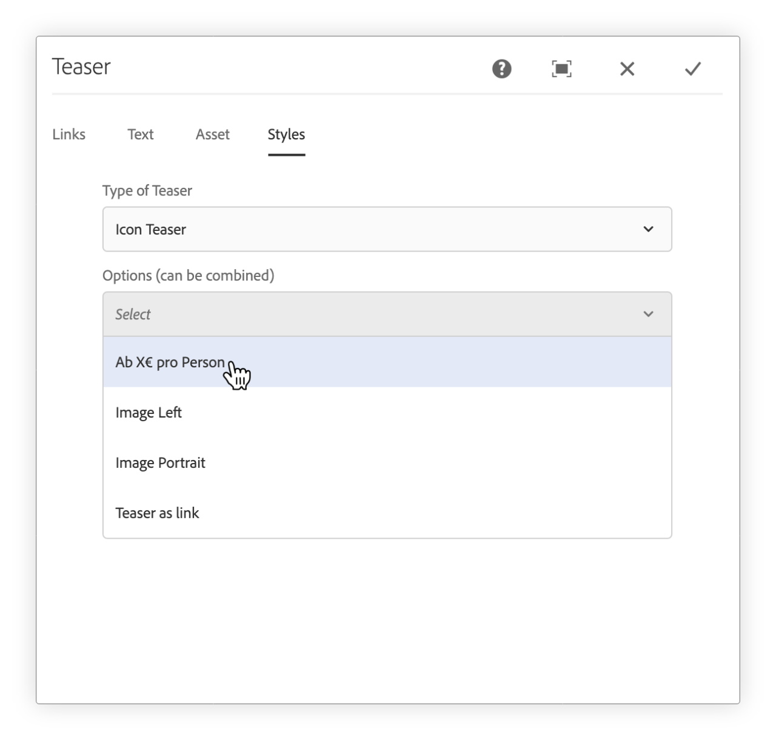This screenshot has width=776, height=740.
Task: Click the chevron on the Select options field
Action: [x=649, y=314]
